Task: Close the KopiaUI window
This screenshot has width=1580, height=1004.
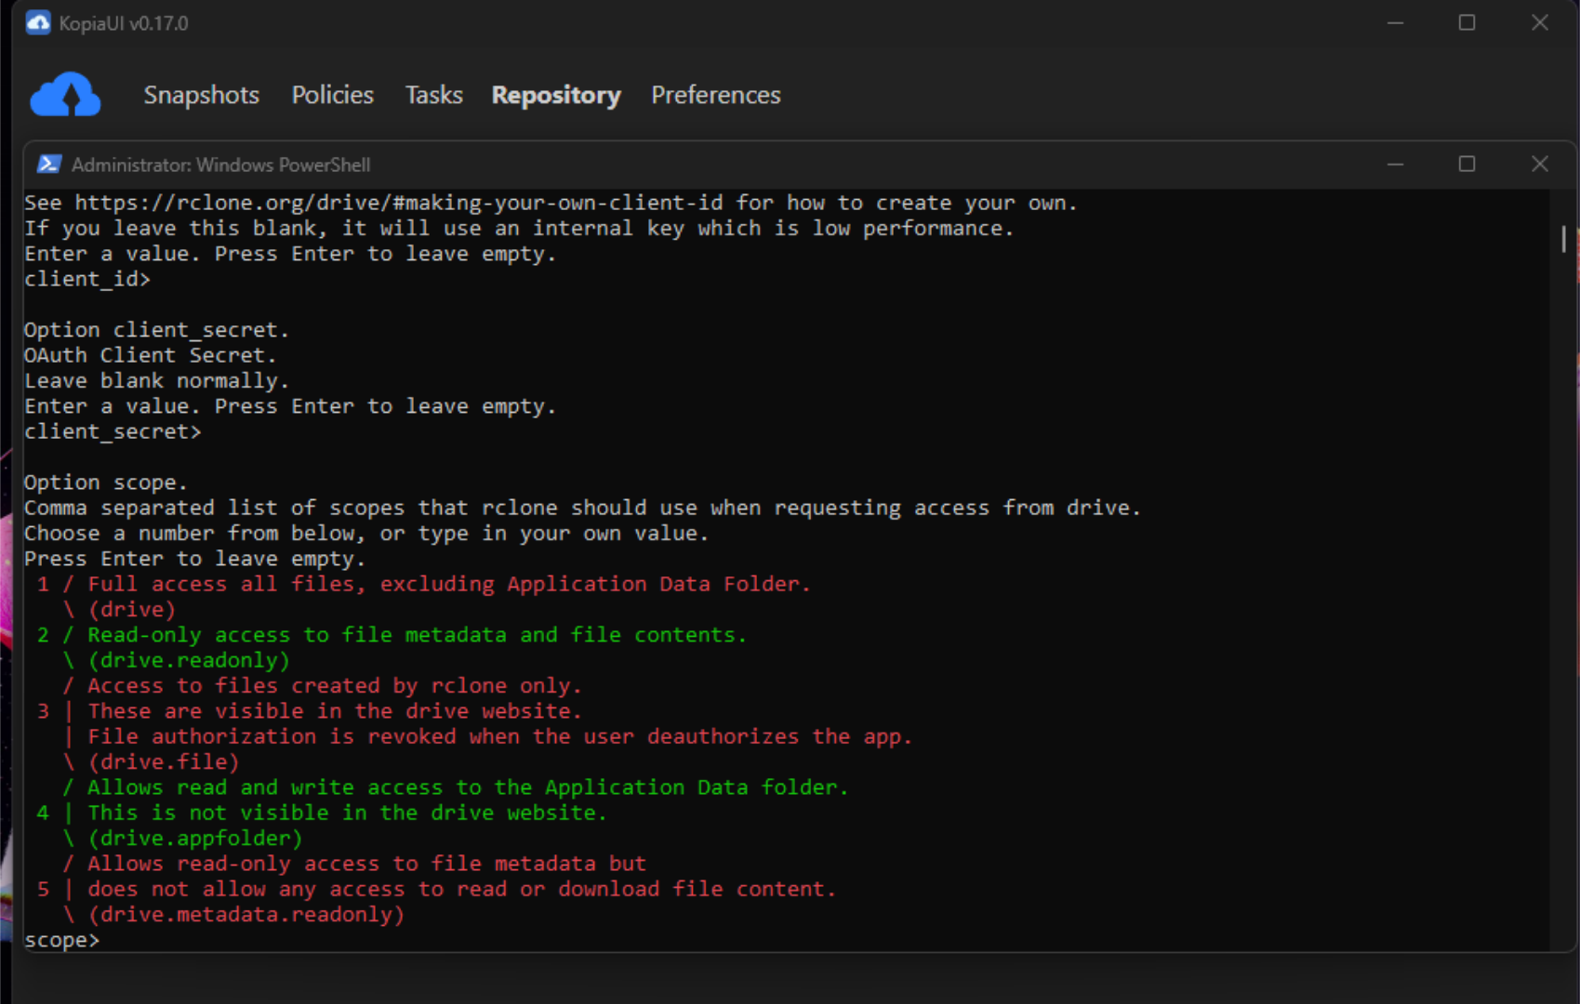Action: coord(1540,22)
